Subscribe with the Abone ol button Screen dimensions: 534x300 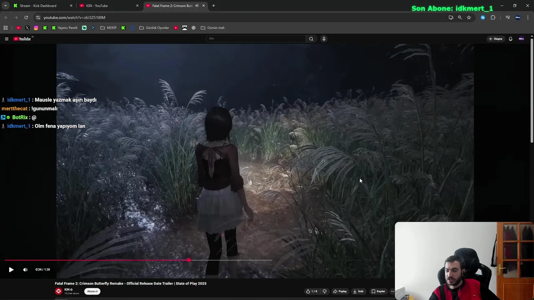click(x=92, y=291)
